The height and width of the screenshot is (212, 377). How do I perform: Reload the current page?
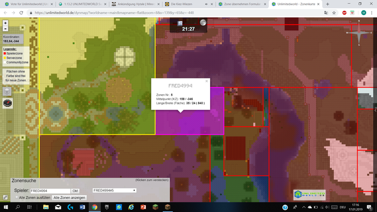tap(21, 13)
